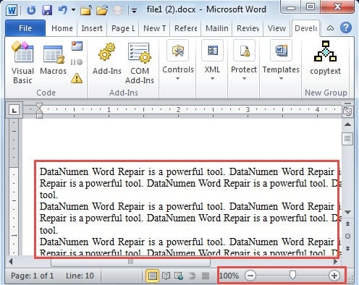Open Customize Quick Access Toolbar dropdown
The image size is (359, 285).
tap(134, 11)
